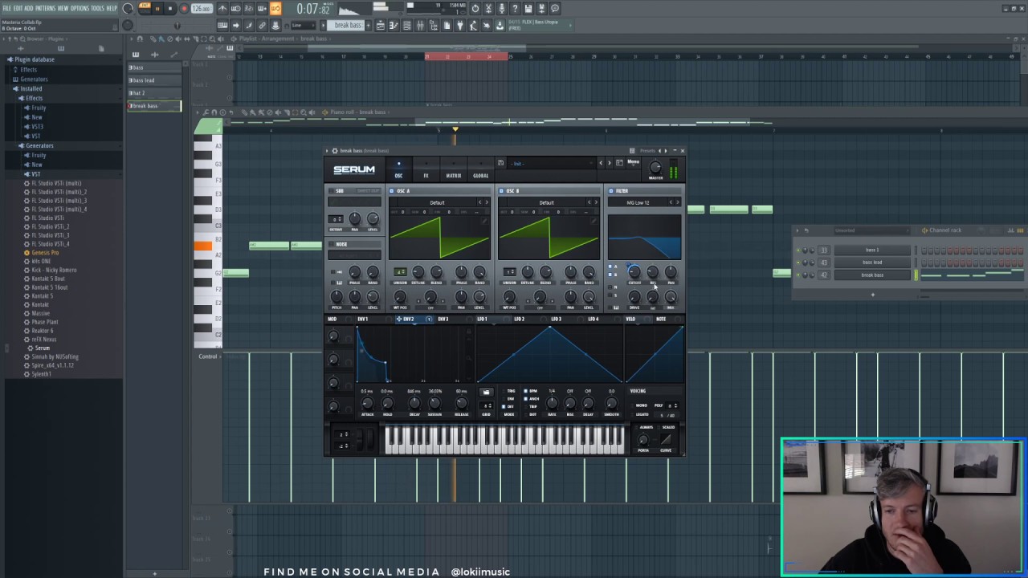Open the PATTERNS menu
This screenshot has width=1028, height=578.
(45, 8)
